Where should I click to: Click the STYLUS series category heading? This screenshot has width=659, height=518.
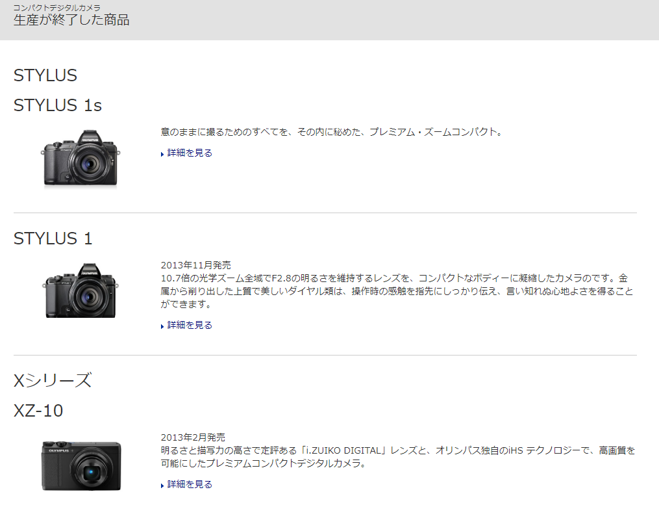click(45, 75)
